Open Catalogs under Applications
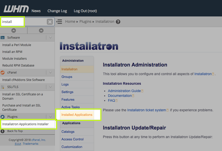This screenshot has width=222, height=151. (77, 132)
